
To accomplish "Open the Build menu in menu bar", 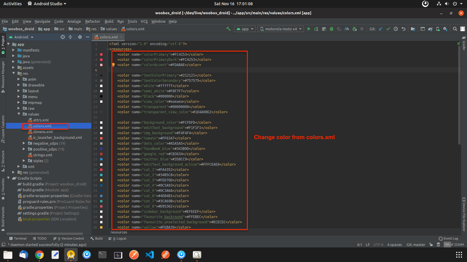I will coord(109,21).
